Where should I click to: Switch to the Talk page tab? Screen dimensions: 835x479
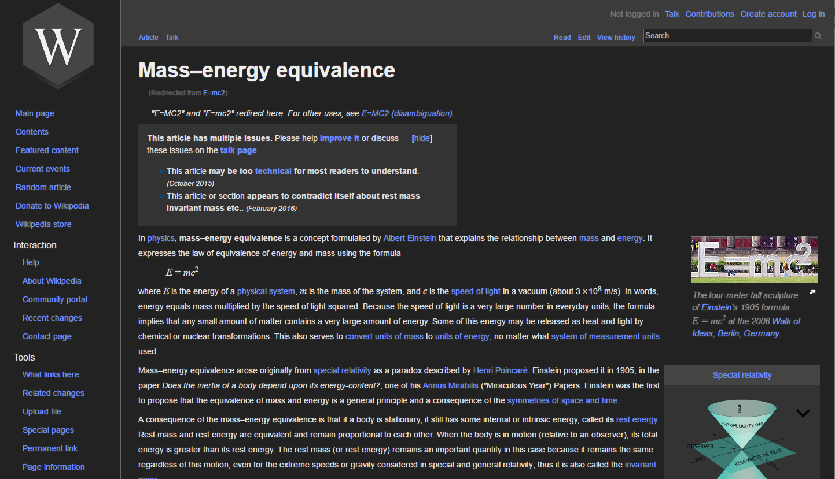[172, 37]
